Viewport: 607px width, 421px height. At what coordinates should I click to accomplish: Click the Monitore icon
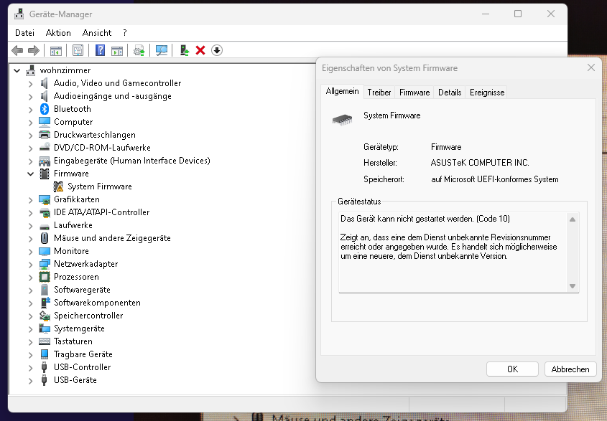coord(45,251)
